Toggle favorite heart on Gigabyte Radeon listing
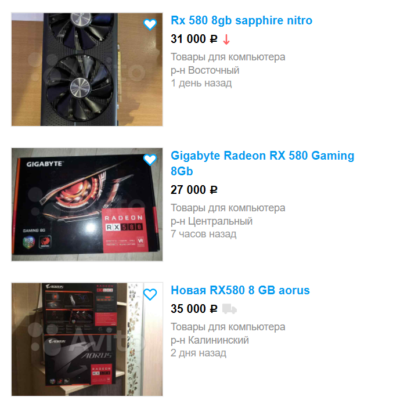Screen dimensions: 404x404 (x=150, y=160)
